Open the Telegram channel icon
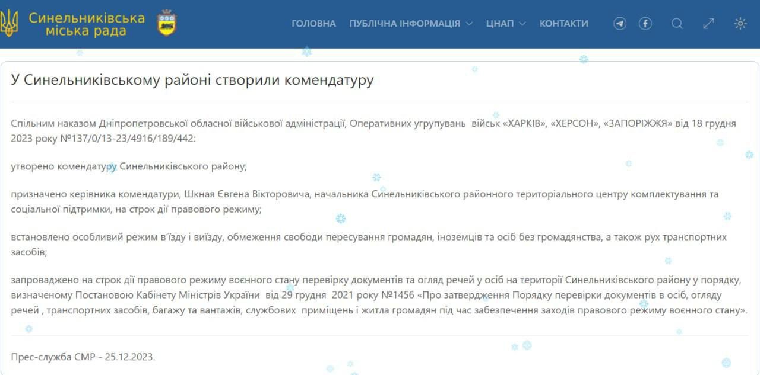This screenshot has width=760, height=375. [x=620, y=24]
